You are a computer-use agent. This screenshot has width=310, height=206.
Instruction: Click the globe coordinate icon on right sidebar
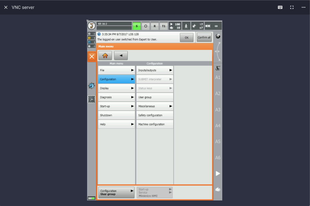pyautogui.click(x=218, y=36)
